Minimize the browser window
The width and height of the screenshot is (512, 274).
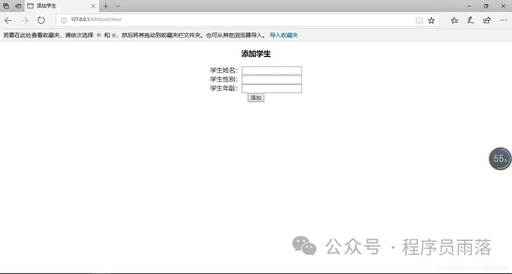tap(469, 6)
